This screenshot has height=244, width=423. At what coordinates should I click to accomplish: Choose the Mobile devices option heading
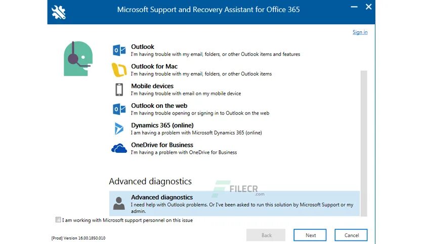[x=152, y=86]
